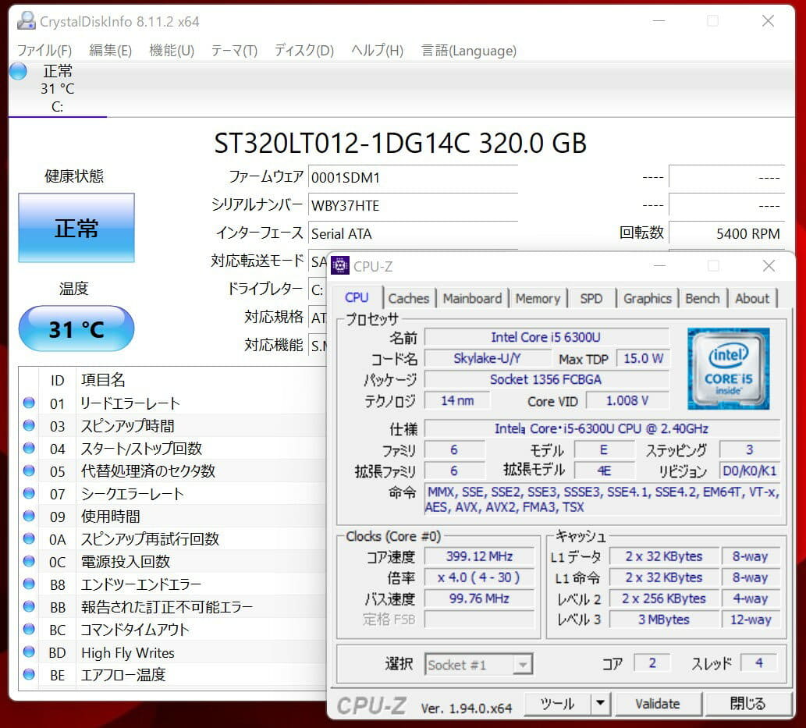Image resolution: width=806 pixels, height=728 pixels.
Task: Click the 3 MBytes level 3 cache value
Action: 664,620
